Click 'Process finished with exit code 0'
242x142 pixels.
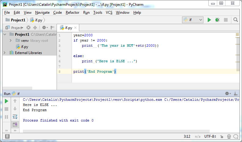58,120
